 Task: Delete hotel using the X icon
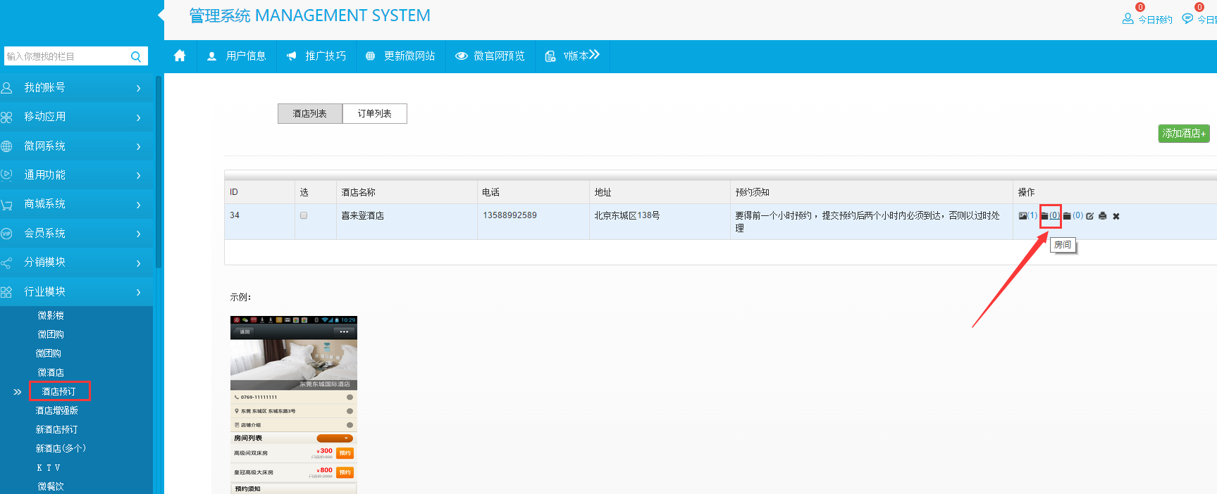pyautogui.click(x=1116, y=216)
